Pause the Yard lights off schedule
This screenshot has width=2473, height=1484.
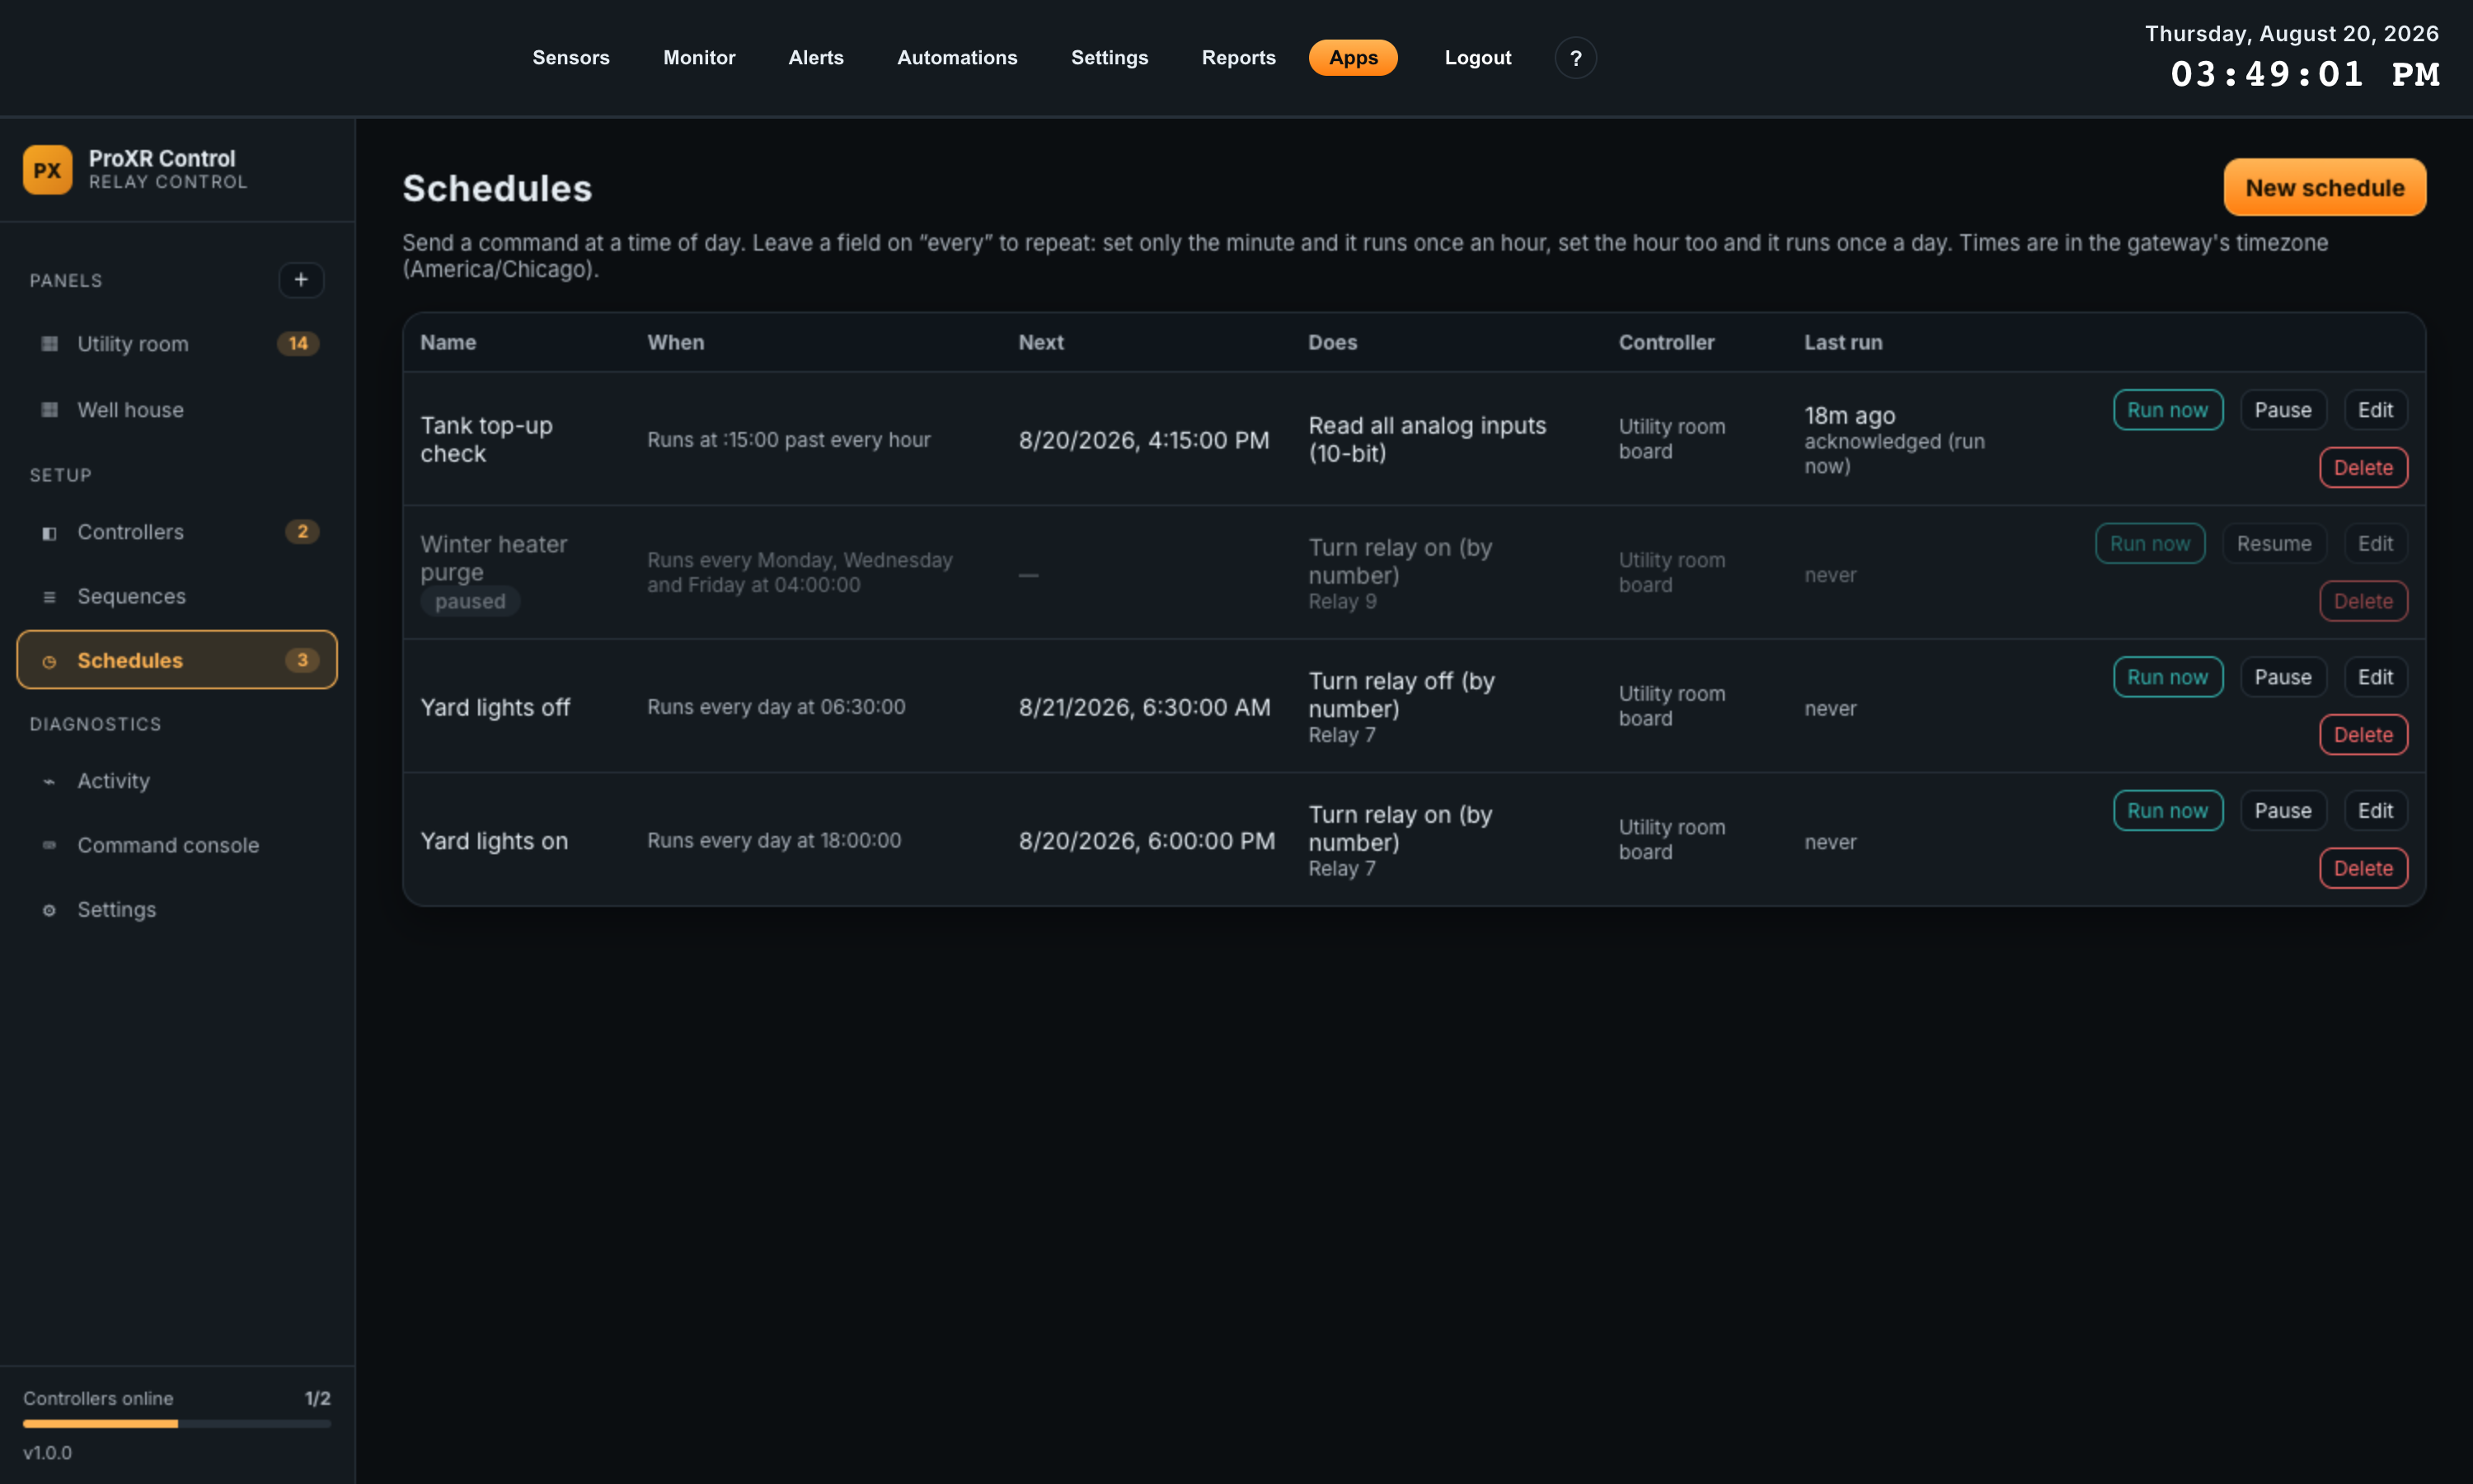[2283, 678]
